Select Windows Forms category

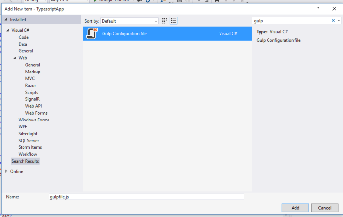(34, 120)
